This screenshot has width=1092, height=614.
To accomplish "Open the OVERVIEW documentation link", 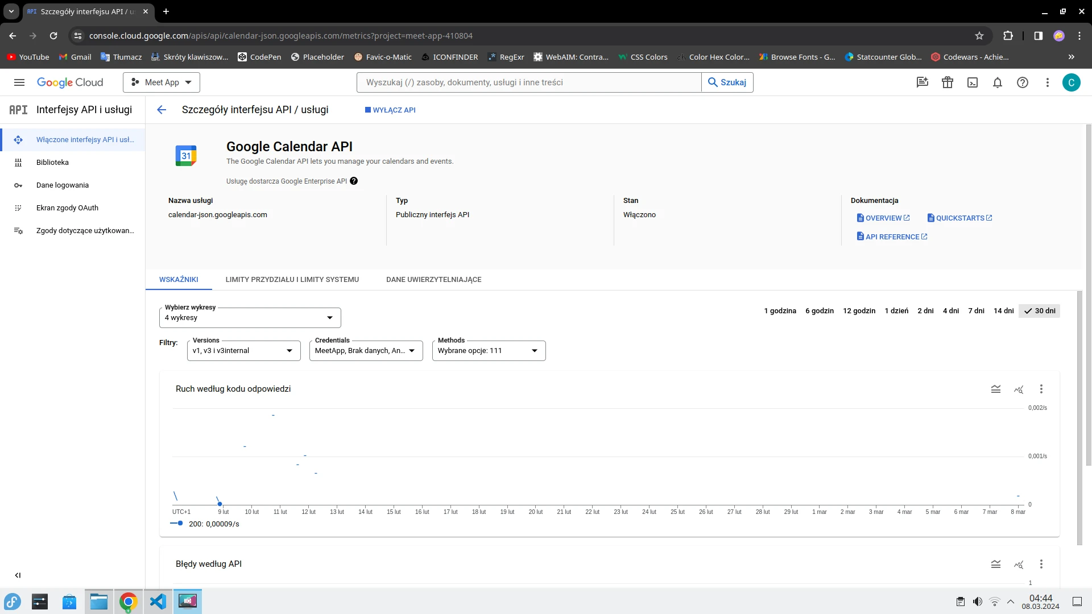I will (x=883, y=218).
